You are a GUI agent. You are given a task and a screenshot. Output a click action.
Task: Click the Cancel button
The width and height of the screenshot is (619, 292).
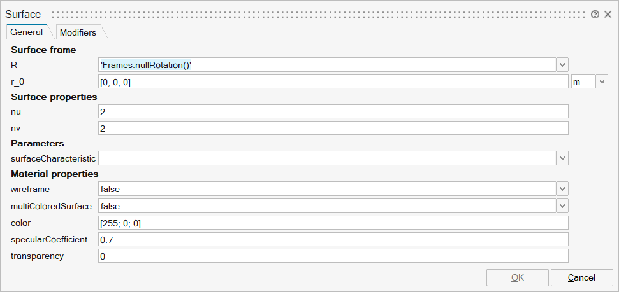tap(581, 277)
